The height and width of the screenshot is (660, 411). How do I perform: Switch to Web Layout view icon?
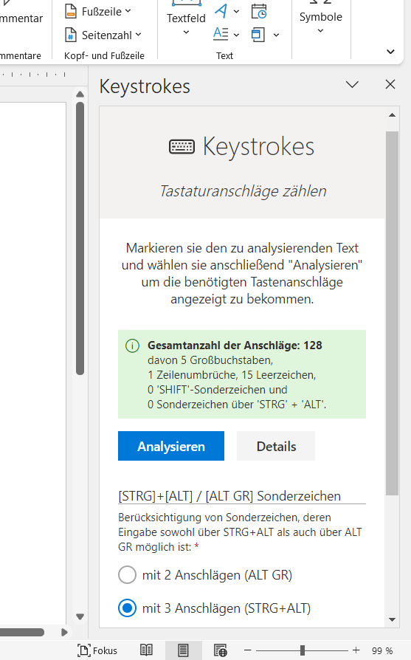pyautogui.click(x=221, y=650)
